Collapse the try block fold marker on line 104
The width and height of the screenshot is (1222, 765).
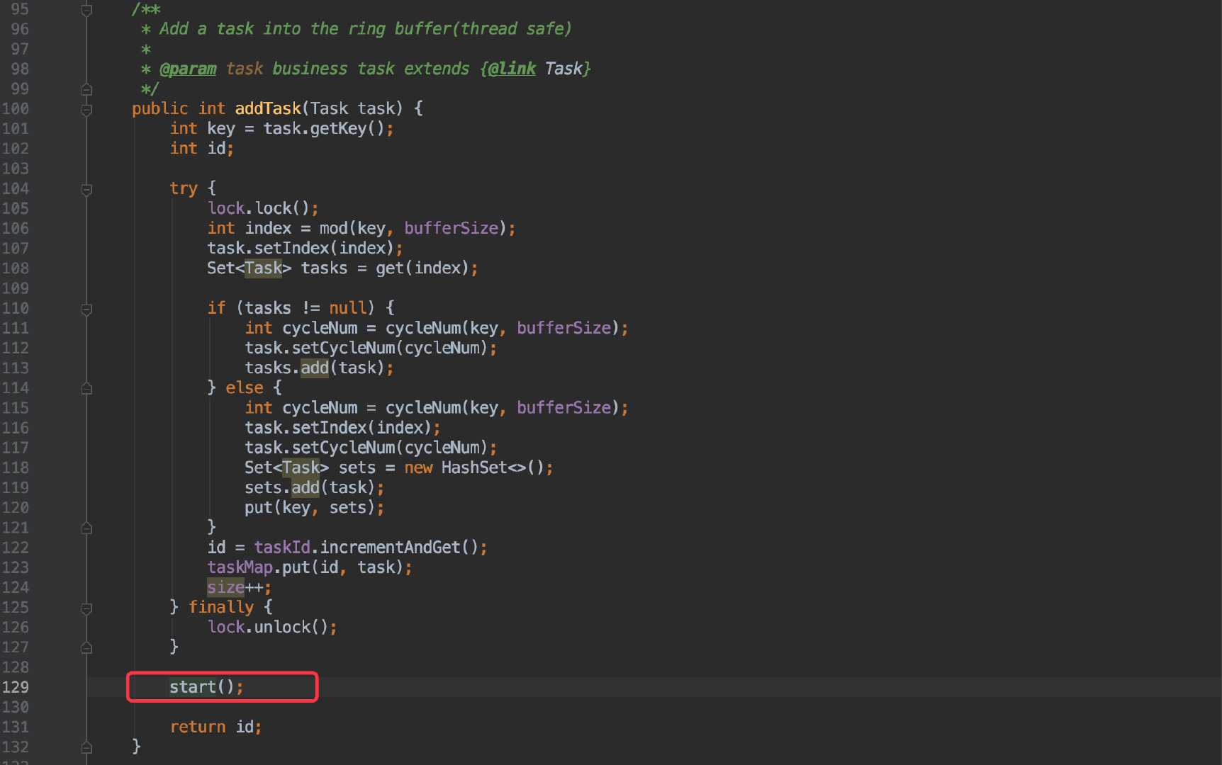[x=86, y=189]
